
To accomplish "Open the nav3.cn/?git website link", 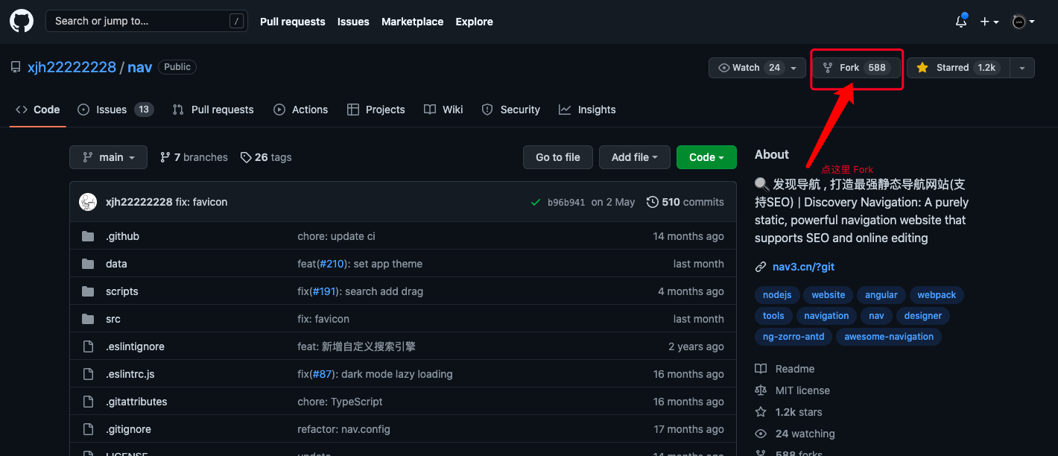I will (803, 267).
